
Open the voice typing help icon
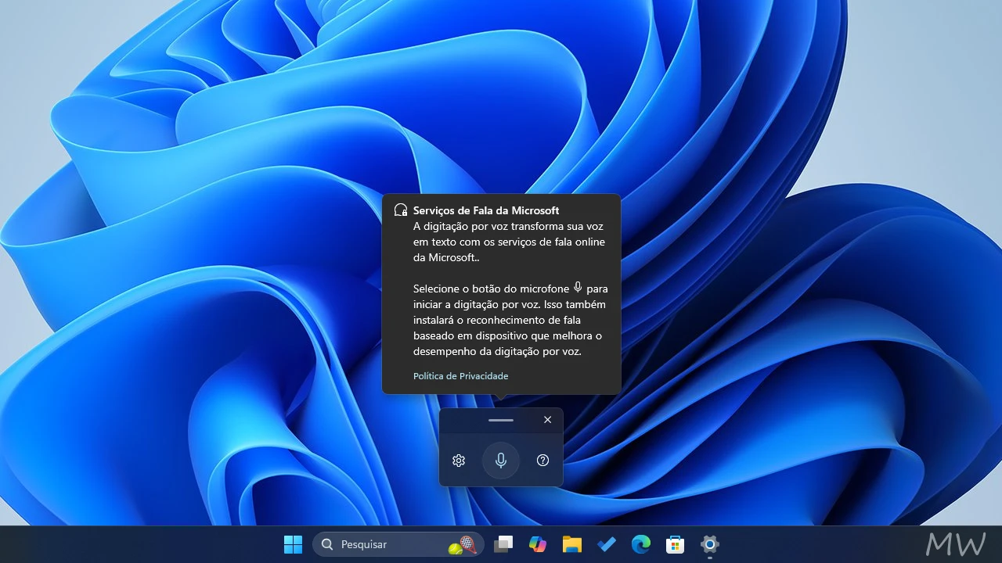pyautogui.click(x=542, y=461)
